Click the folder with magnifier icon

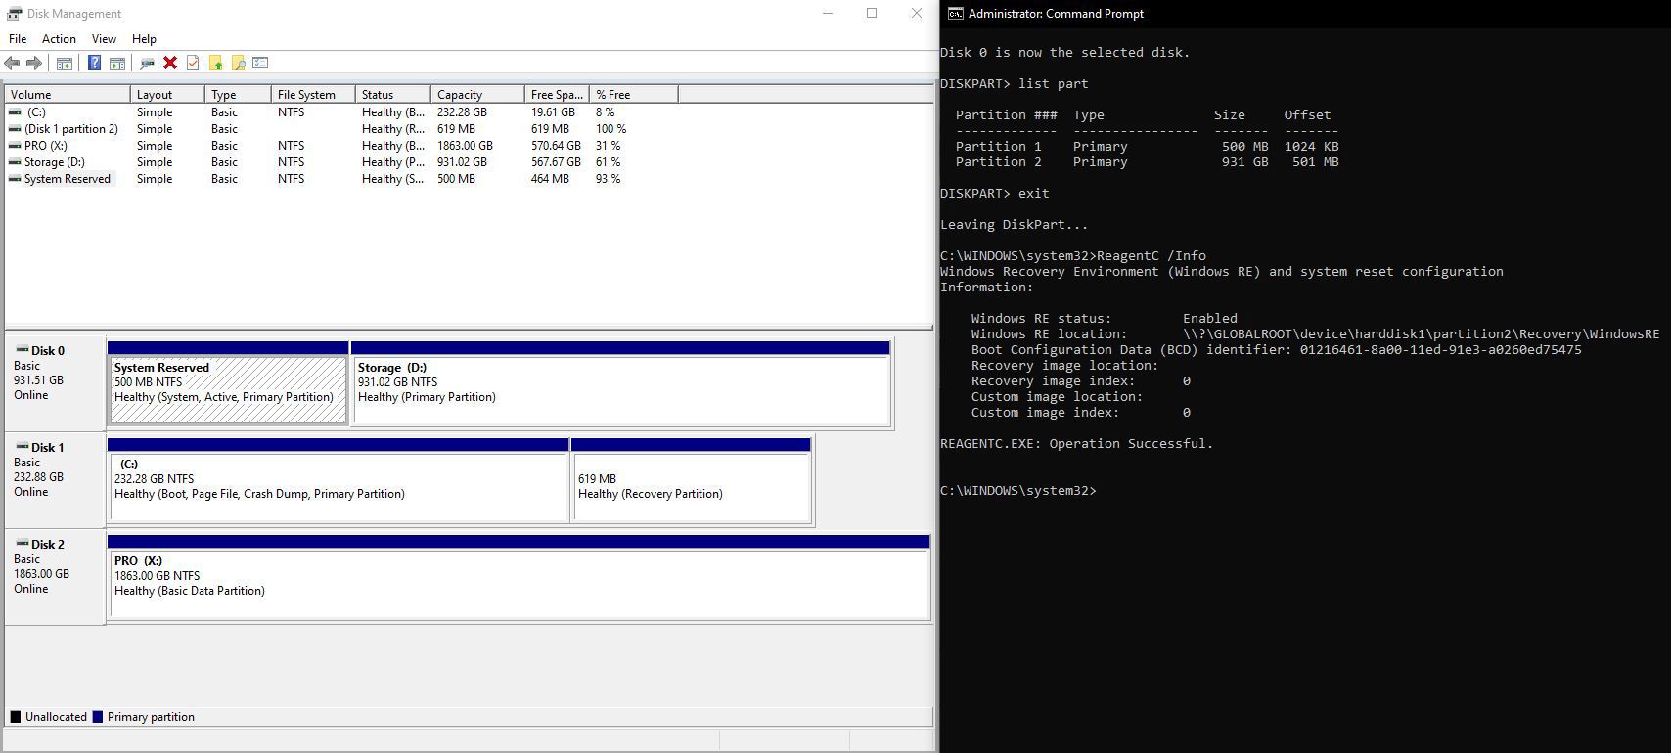pos(238,63)
